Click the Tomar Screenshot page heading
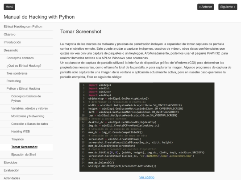The height and width of the screenshot is (180, 241). click(81, 32)
